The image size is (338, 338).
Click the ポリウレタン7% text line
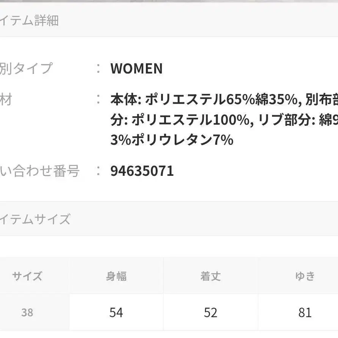pos(172,141)
